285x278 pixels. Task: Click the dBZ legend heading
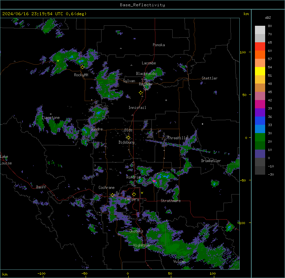(x=268, y=17)
